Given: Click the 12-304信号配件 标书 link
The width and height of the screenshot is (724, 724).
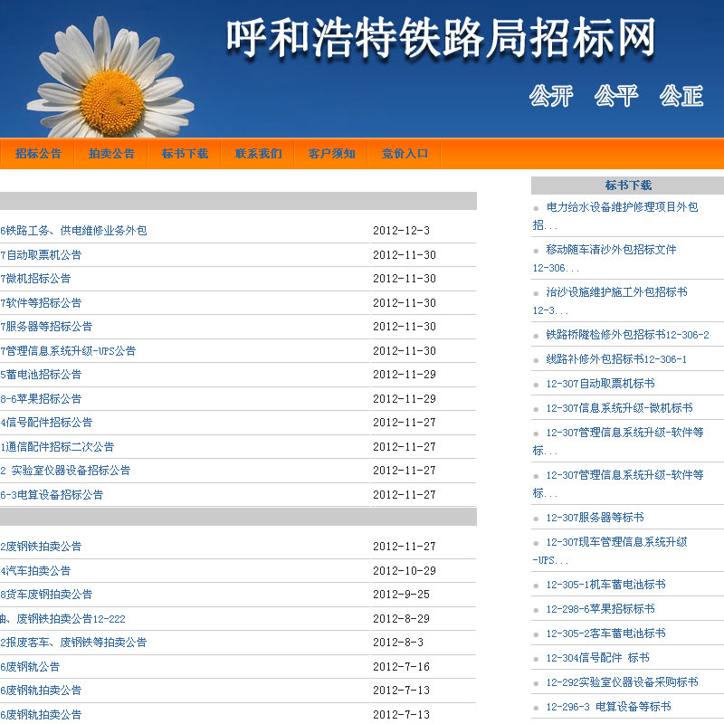Looking at the screenshot, I should pos(596,658).
